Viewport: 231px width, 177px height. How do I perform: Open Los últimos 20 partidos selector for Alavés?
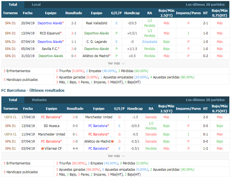tap(205, 5)
